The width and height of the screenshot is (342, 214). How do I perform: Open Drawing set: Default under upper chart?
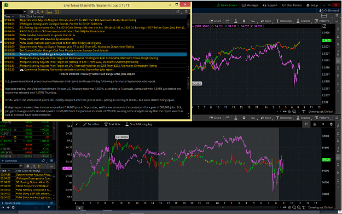321,112
